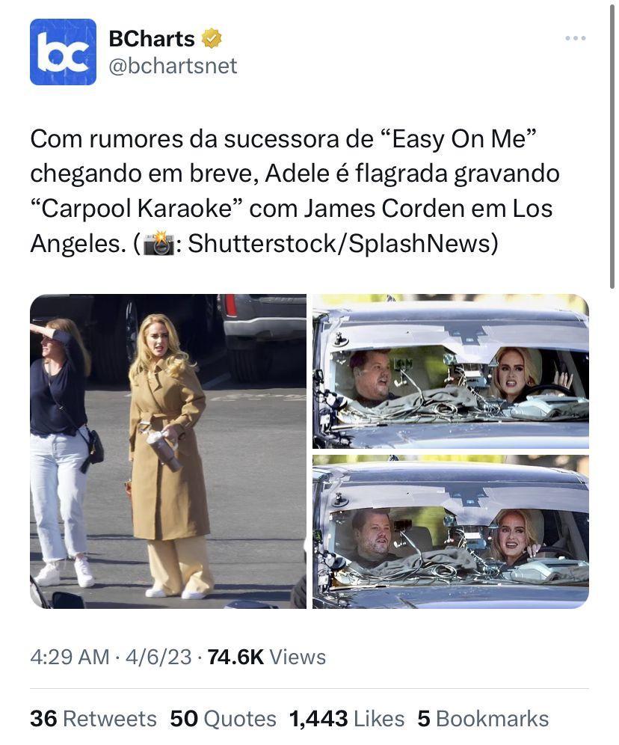Click the camera emoji in tweet text
619x745 pixels.
[x=158, y=243]
